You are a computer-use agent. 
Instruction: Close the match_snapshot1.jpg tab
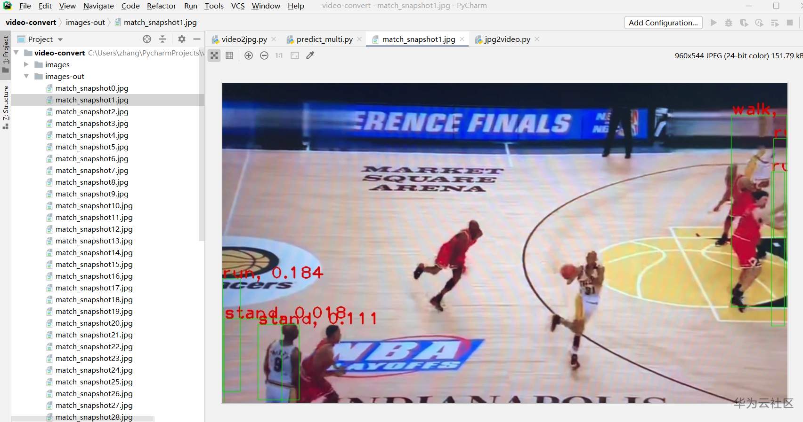(462, 39)
